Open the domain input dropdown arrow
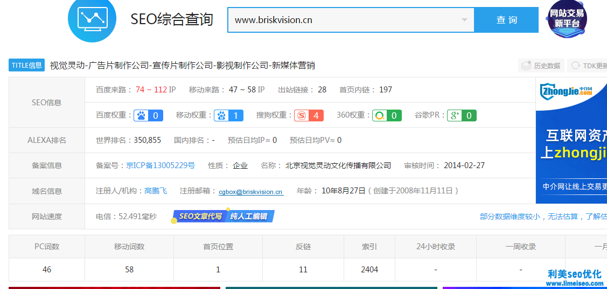 [464, 20]
